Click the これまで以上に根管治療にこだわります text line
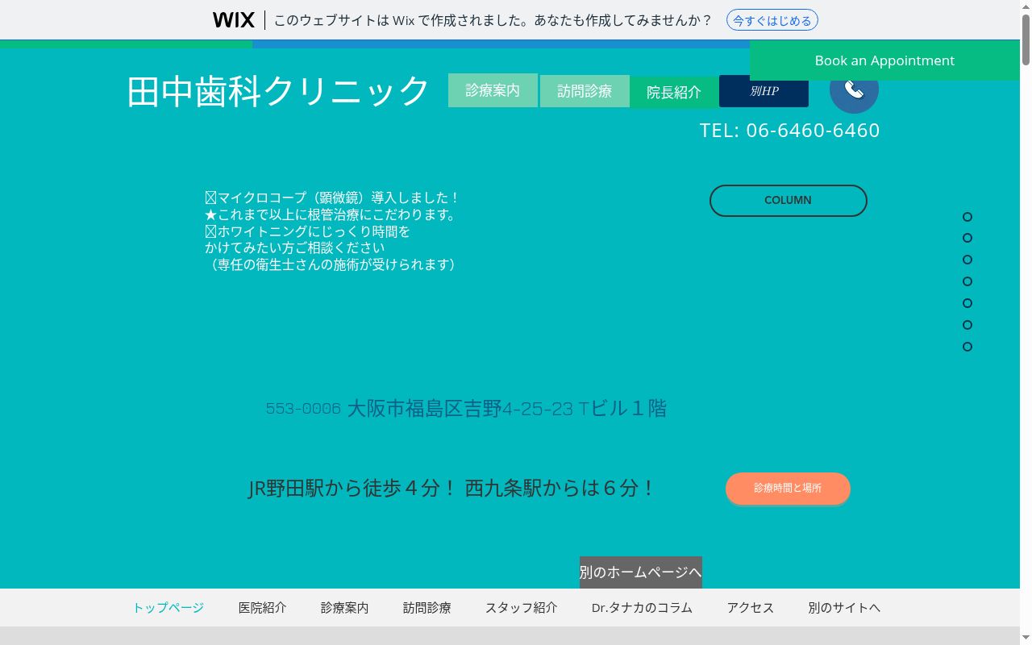This screenshot has height=645, width=1032. [331, 214]
